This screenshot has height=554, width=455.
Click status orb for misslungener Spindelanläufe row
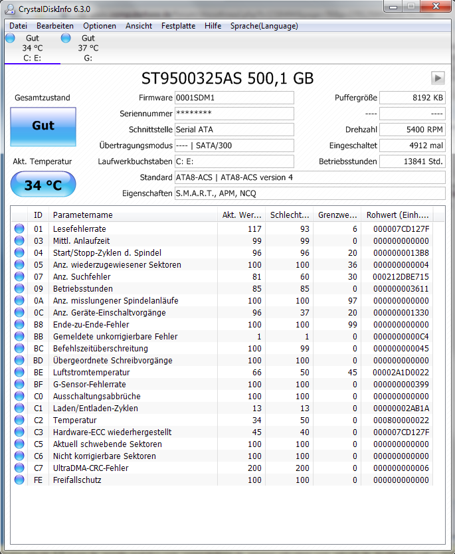(x=19, y=300)
